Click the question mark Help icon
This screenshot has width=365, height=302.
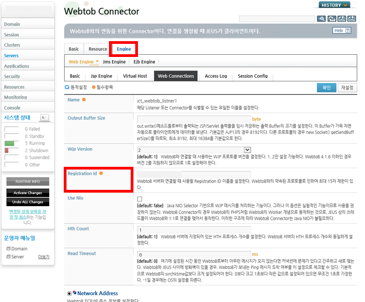tap(348, 30)
